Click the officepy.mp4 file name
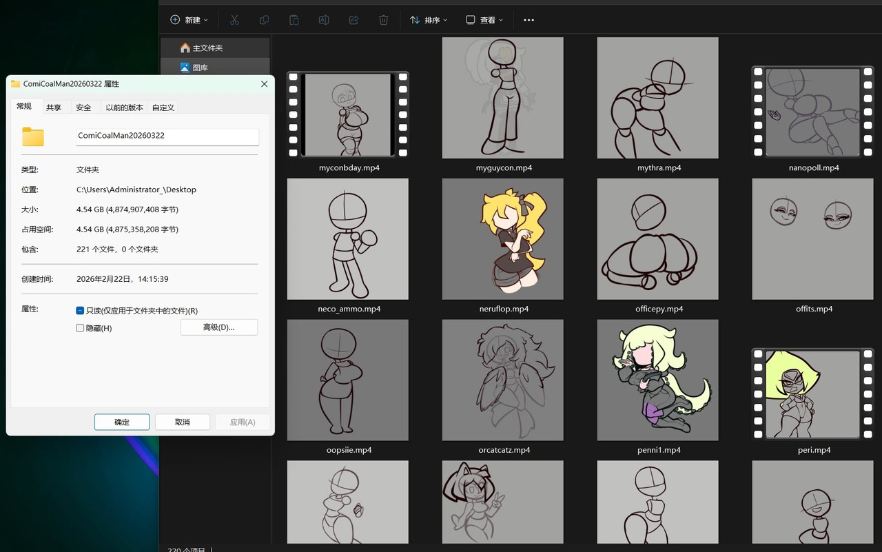Viewport: 882px width, 552px height. tap(659, 309)
